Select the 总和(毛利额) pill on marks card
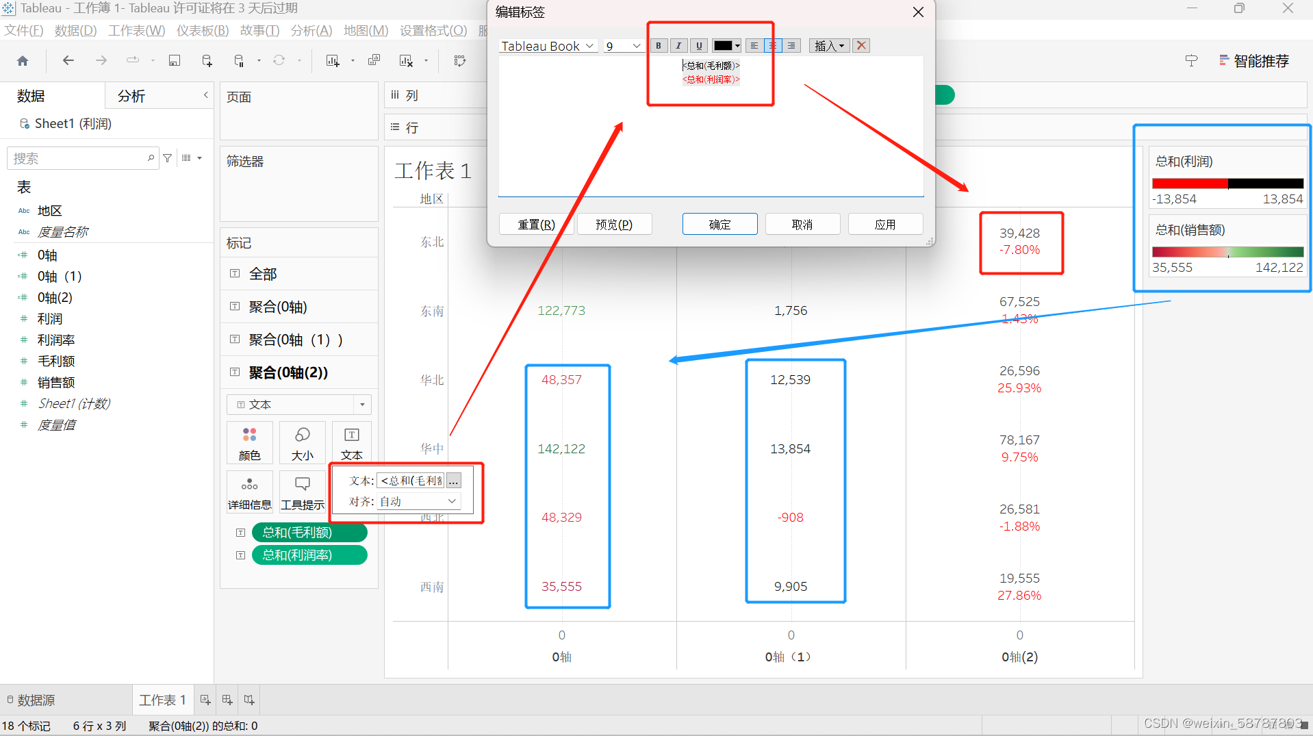 pos(309,532)
